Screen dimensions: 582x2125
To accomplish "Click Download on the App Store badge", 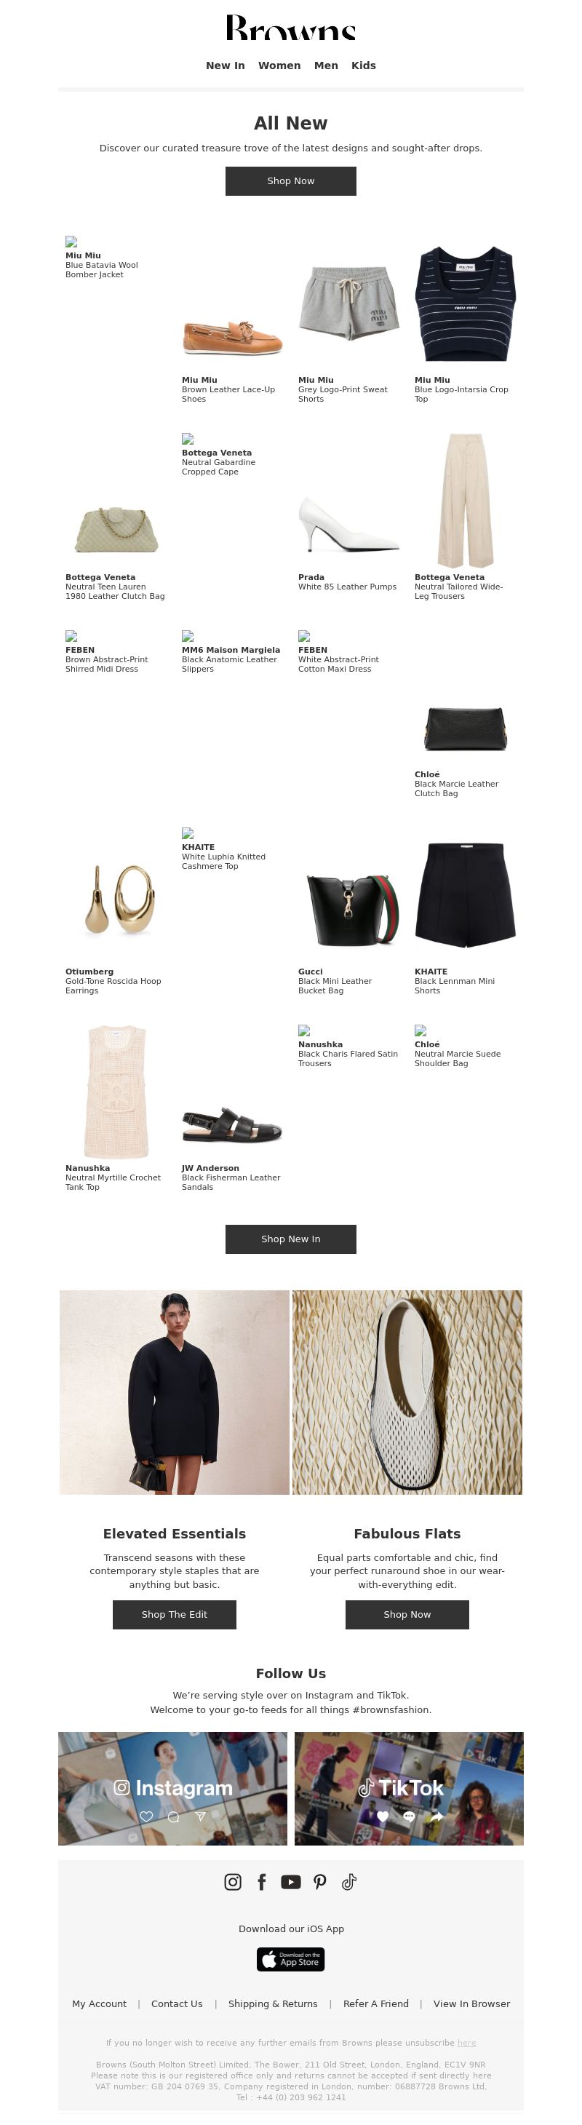I will pos(291,1958).
